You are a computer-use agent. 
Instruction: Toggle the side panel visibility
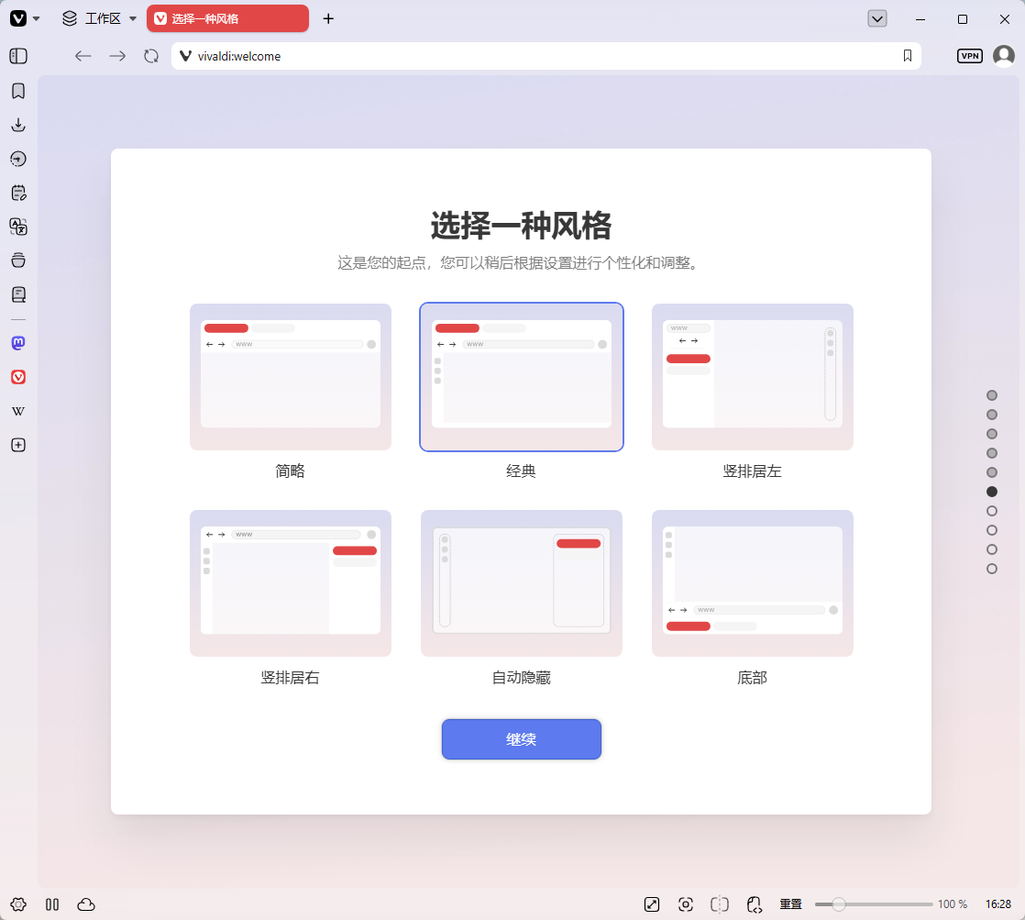click(x=18, y=56)
